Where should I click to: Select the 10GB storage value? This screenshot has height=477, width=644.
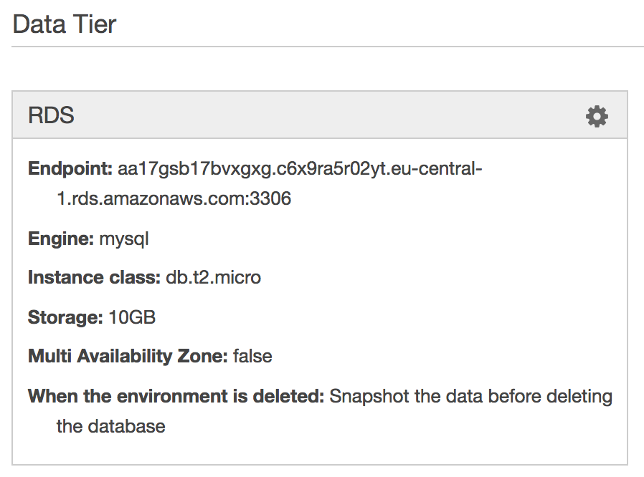[132, 317]
